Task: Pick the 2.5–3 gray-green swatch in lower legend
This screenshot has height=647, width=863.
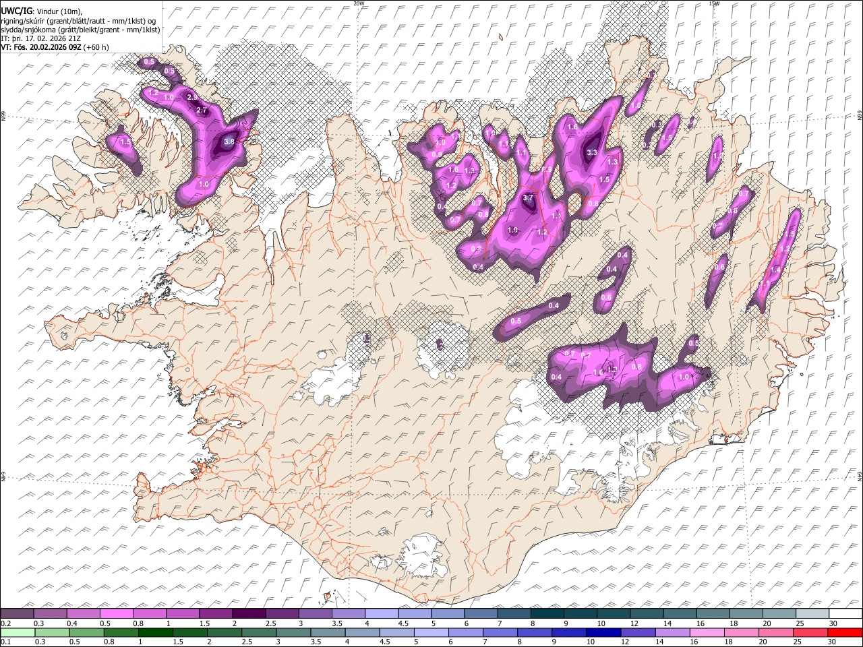Action: pyautogui.click(x=259, y=632)
